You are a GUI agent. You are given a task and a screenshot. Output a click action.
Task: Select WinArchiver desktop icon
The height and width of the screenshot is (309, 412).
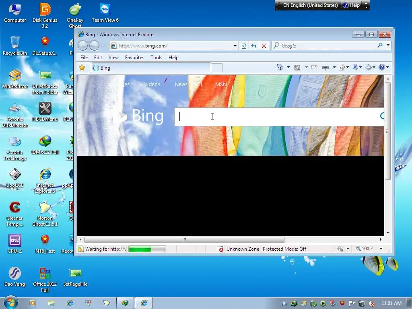15,79
